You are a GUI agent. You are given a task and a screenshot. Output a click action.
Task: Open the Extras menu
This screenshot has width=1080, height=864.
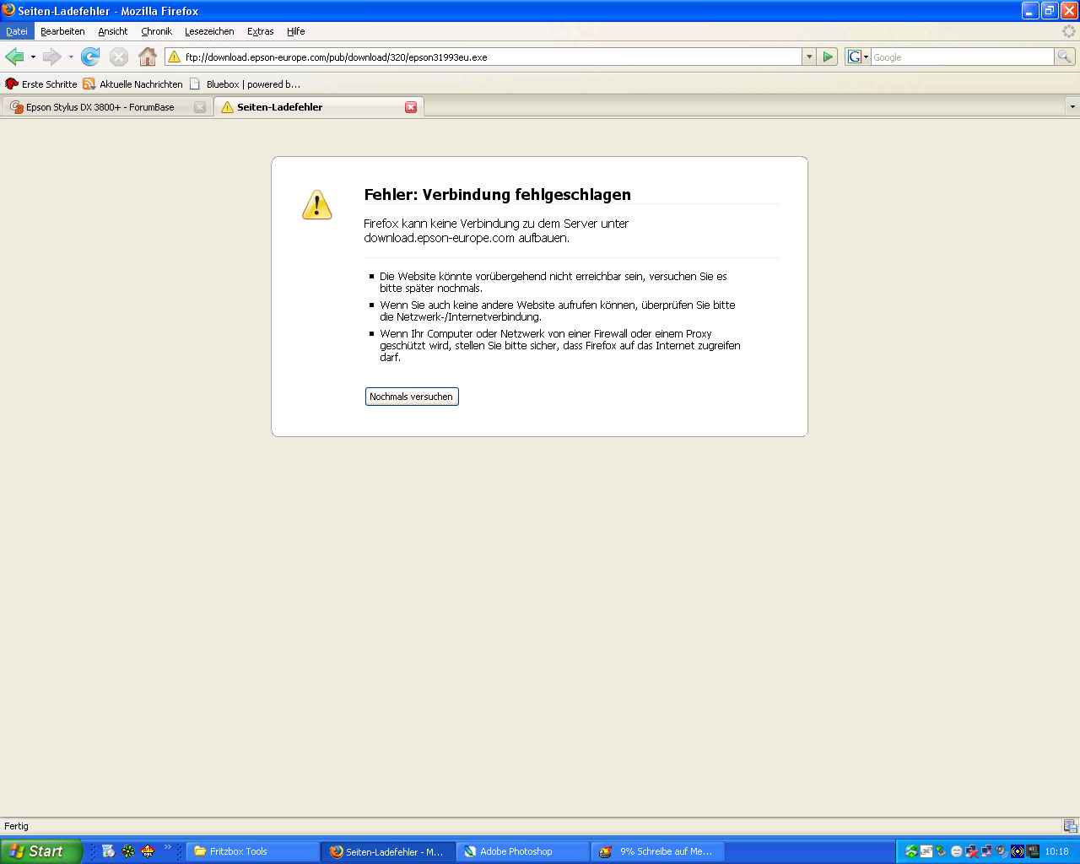coord(260,31)
